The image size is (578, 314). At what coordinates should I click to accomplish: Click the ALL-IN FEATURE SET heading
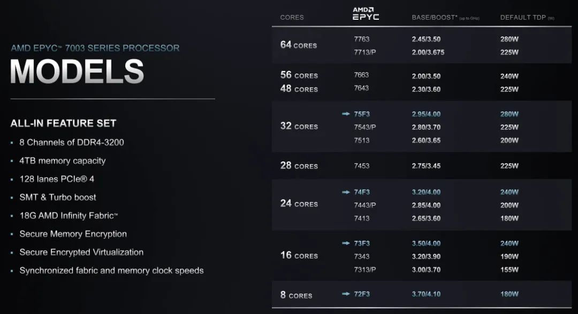click(x=63, y=123)
